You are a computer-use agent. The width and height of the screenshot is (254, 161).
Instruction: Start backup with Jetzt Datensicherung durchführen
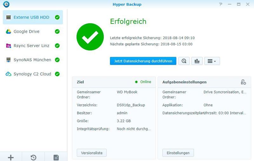coord(143,61)
